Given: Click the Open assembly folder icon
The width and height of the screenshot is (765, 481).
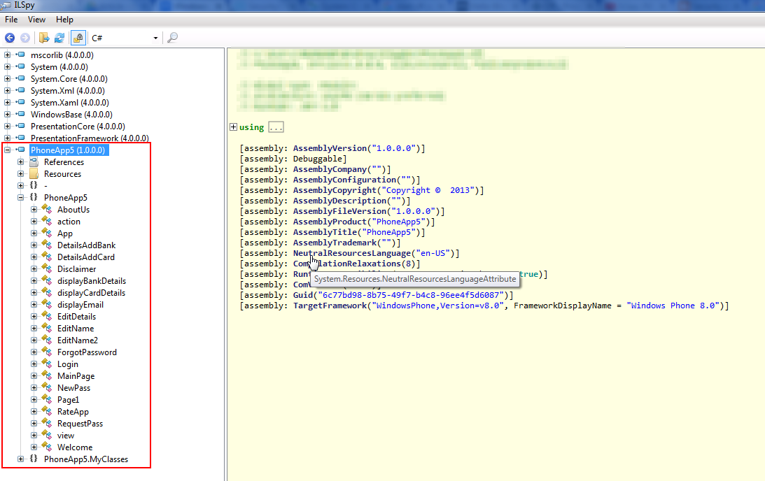Looking at the screenshot, I should [x=44, y=38].
